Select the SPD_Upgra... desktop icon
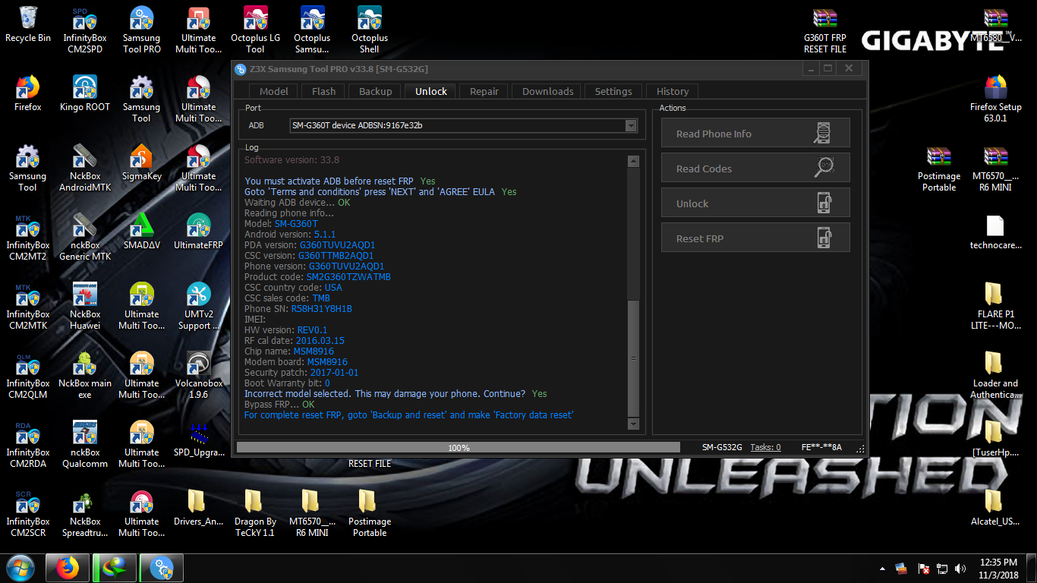Image resolution: width=1037 pixels, height=583 pixels. pyautogui.click(x=198, y=439)
